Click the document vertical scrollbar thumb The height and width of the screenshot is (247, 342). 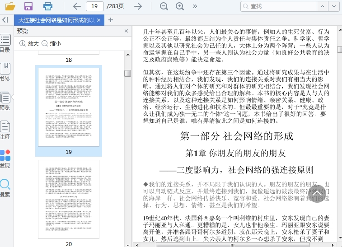[x=340, y=49]
